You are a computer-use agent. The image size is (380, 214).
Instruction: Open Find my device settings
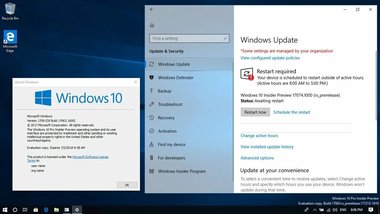[x=189, y=144]
